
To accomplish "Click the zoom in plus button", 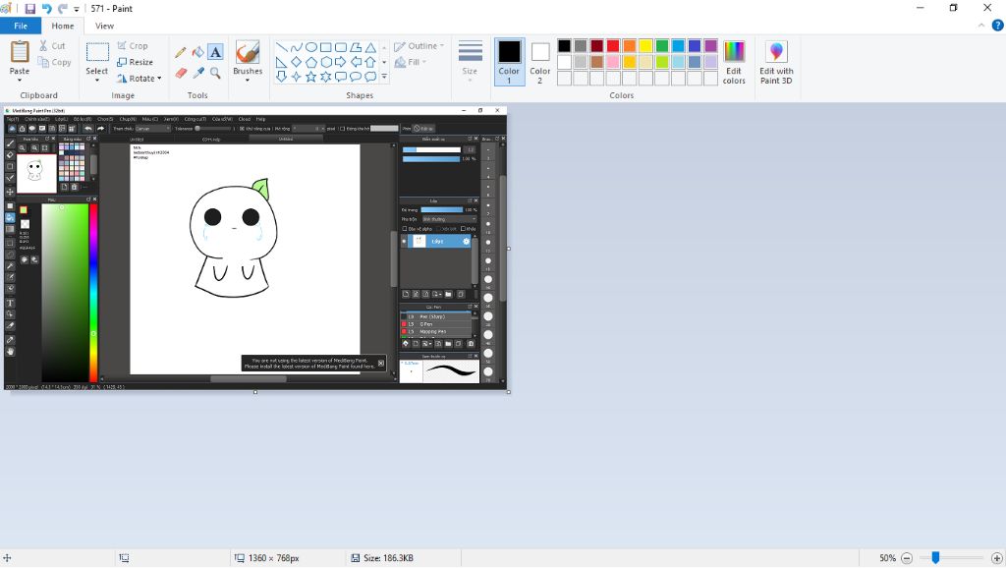I will pos(997,558).
